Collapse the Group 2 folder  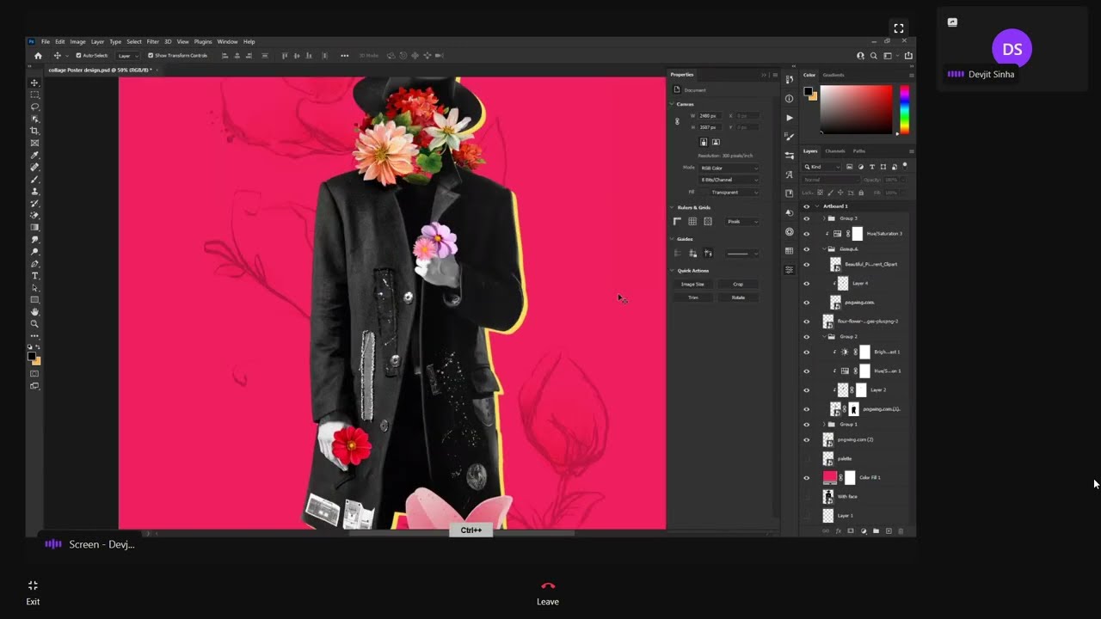824,337
